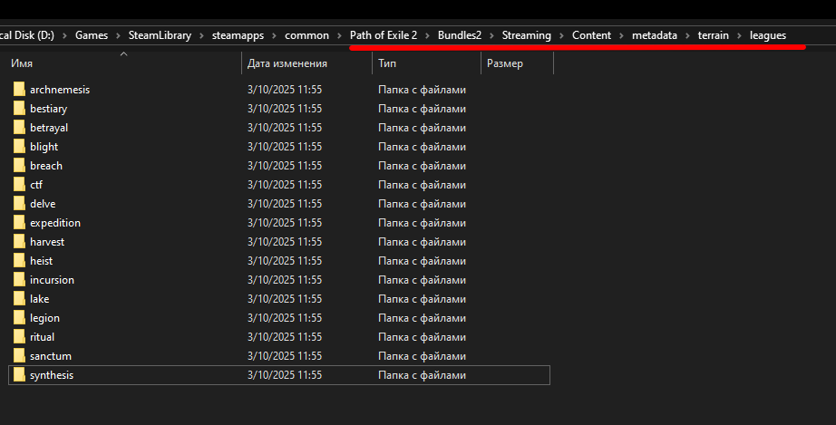This screenshot has width=836, height=425.
Task: Go to common in the address bar
Action: coord(306,35)
